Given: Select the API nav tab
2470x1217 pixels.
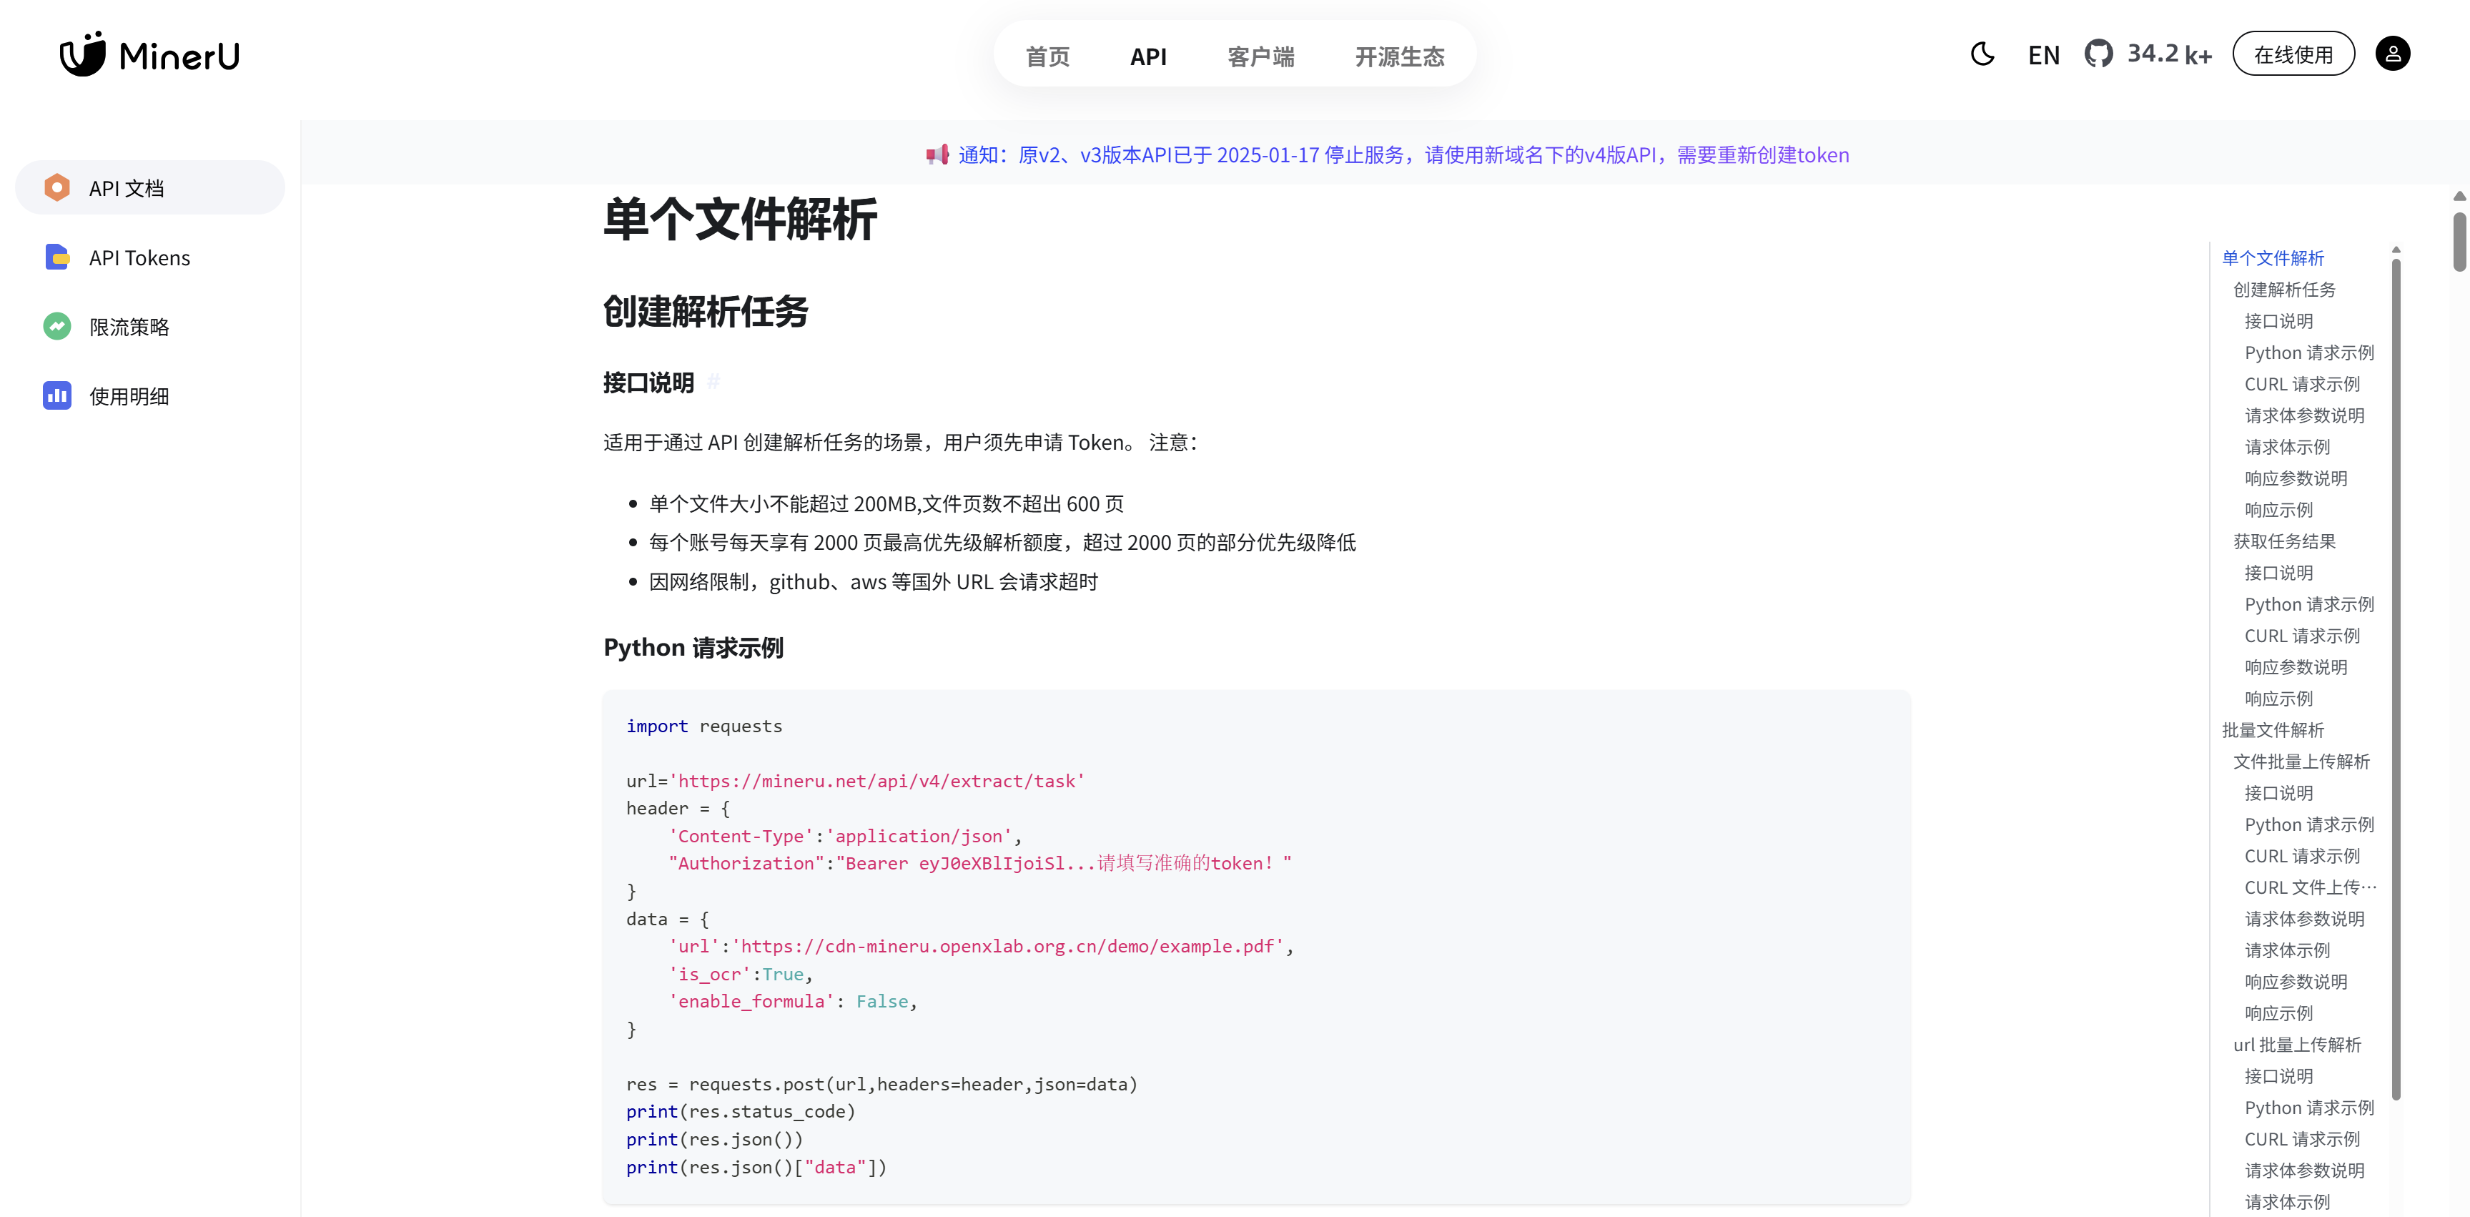Looking at the screenshot, I should 1147,56.
